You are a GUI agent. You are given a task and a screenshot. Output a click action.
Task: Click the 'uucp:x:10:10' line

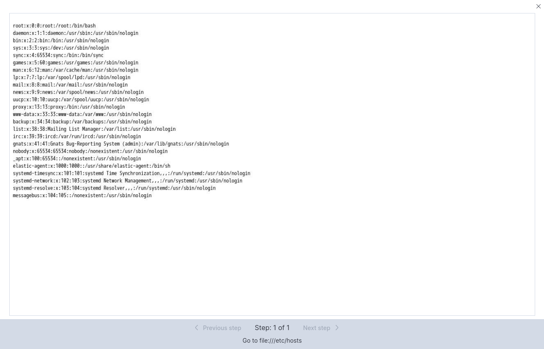coord(81,100)
